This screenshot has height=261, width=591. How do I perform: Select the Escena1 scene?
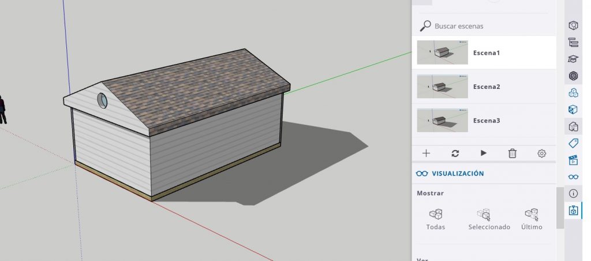486,53
